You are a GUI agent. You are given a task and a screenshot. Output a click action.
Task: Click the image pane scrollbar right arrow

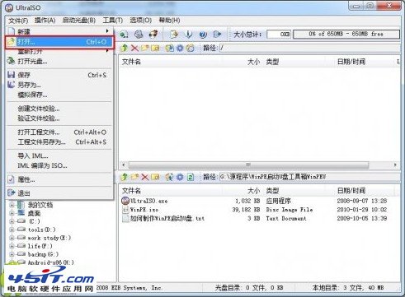[395, 165]
